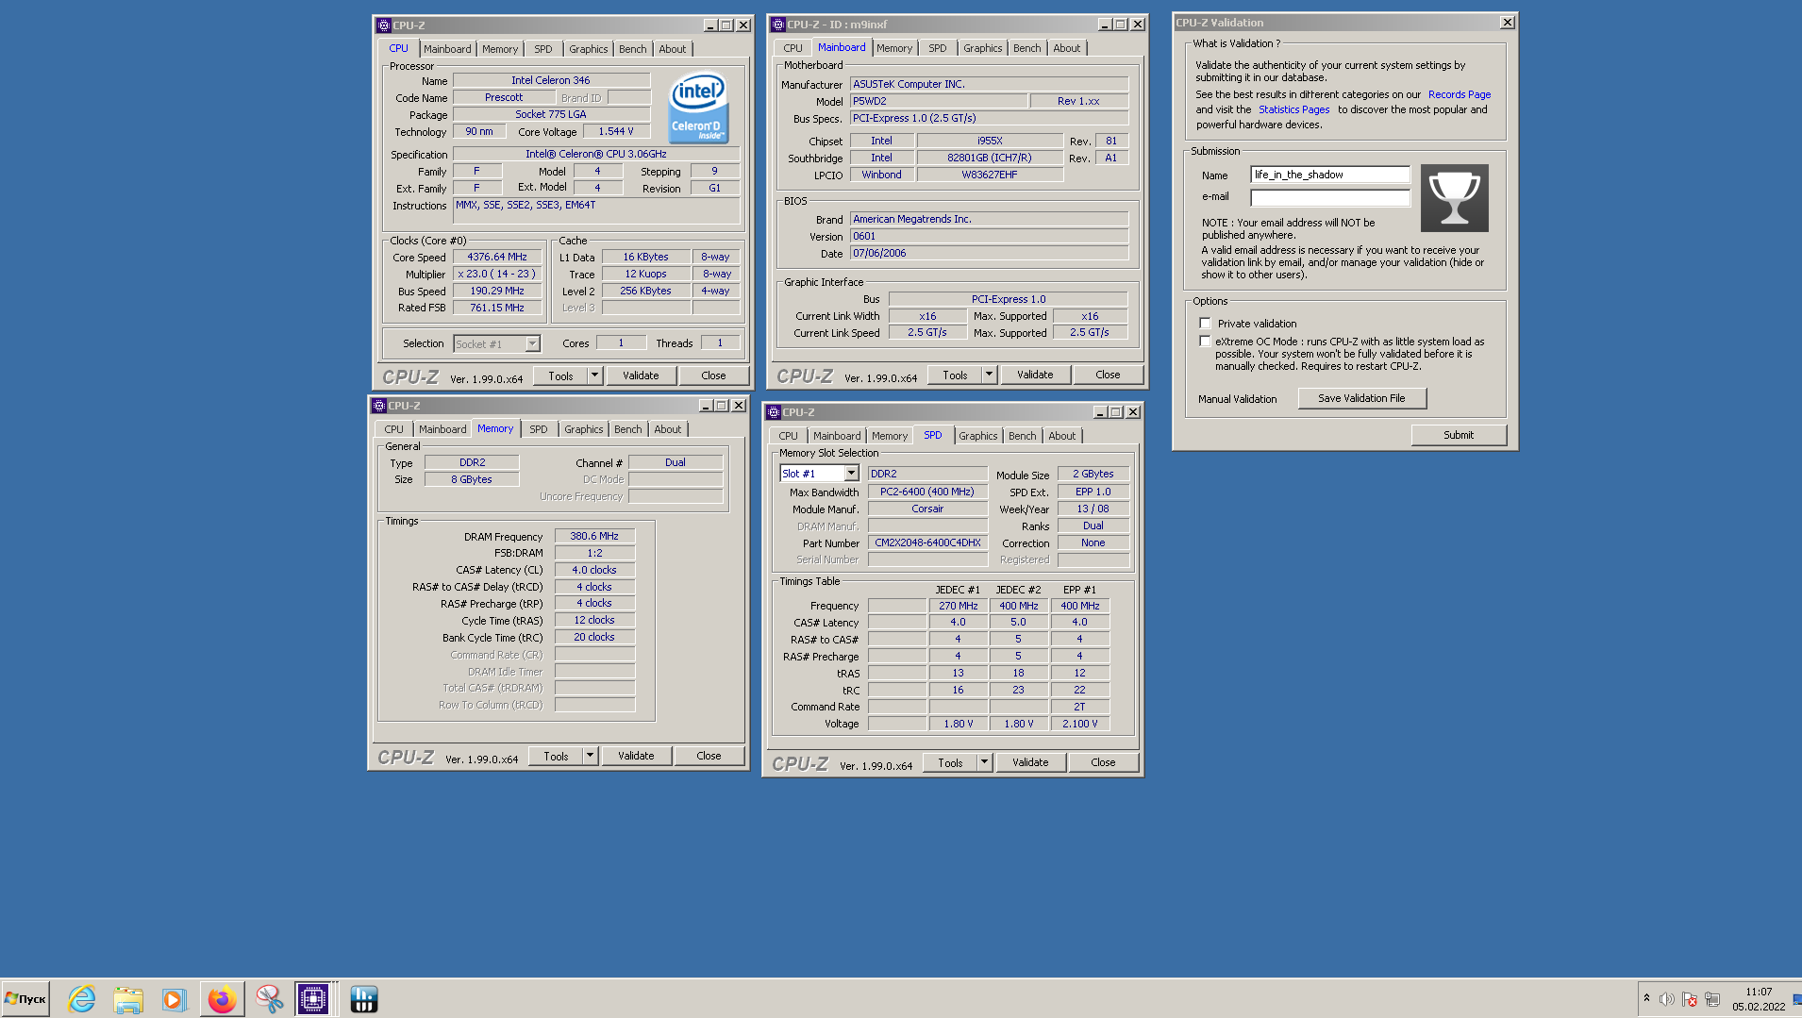Viewport: 1802px width, 1018px height.
Task: Click southbridge value '82801GB (ICH7/R)'
Action: pos(990,158)
